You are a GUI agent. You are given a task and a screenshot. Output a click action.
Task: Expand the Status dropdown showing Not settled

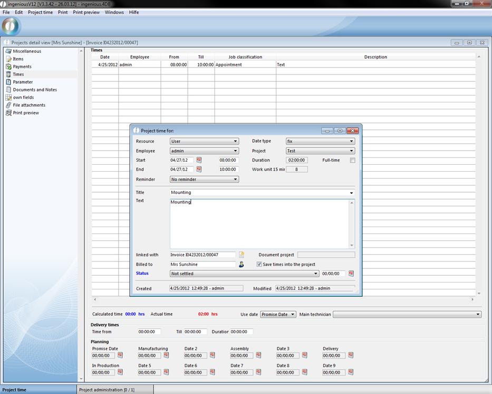pos(244,274)
